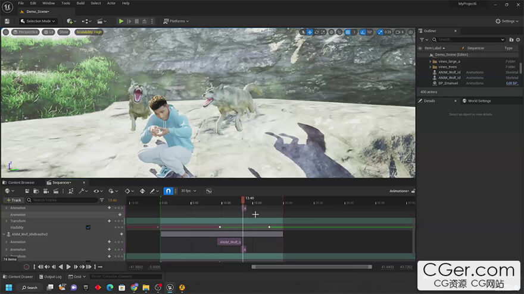524x294 pixels.
Task: Click the Sequencer horizontal time range scrollbar
Action: point(311,267)
